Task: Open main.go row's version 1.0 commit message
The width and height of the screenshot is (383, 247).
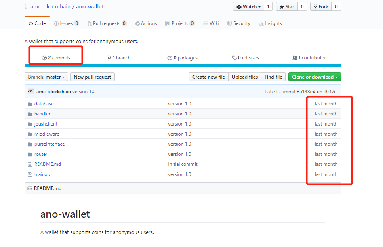Action: [179, 174]
